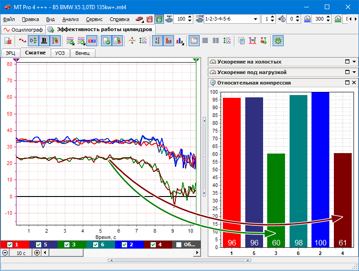Switch to the УОЗ tab

tap(60, 53)
